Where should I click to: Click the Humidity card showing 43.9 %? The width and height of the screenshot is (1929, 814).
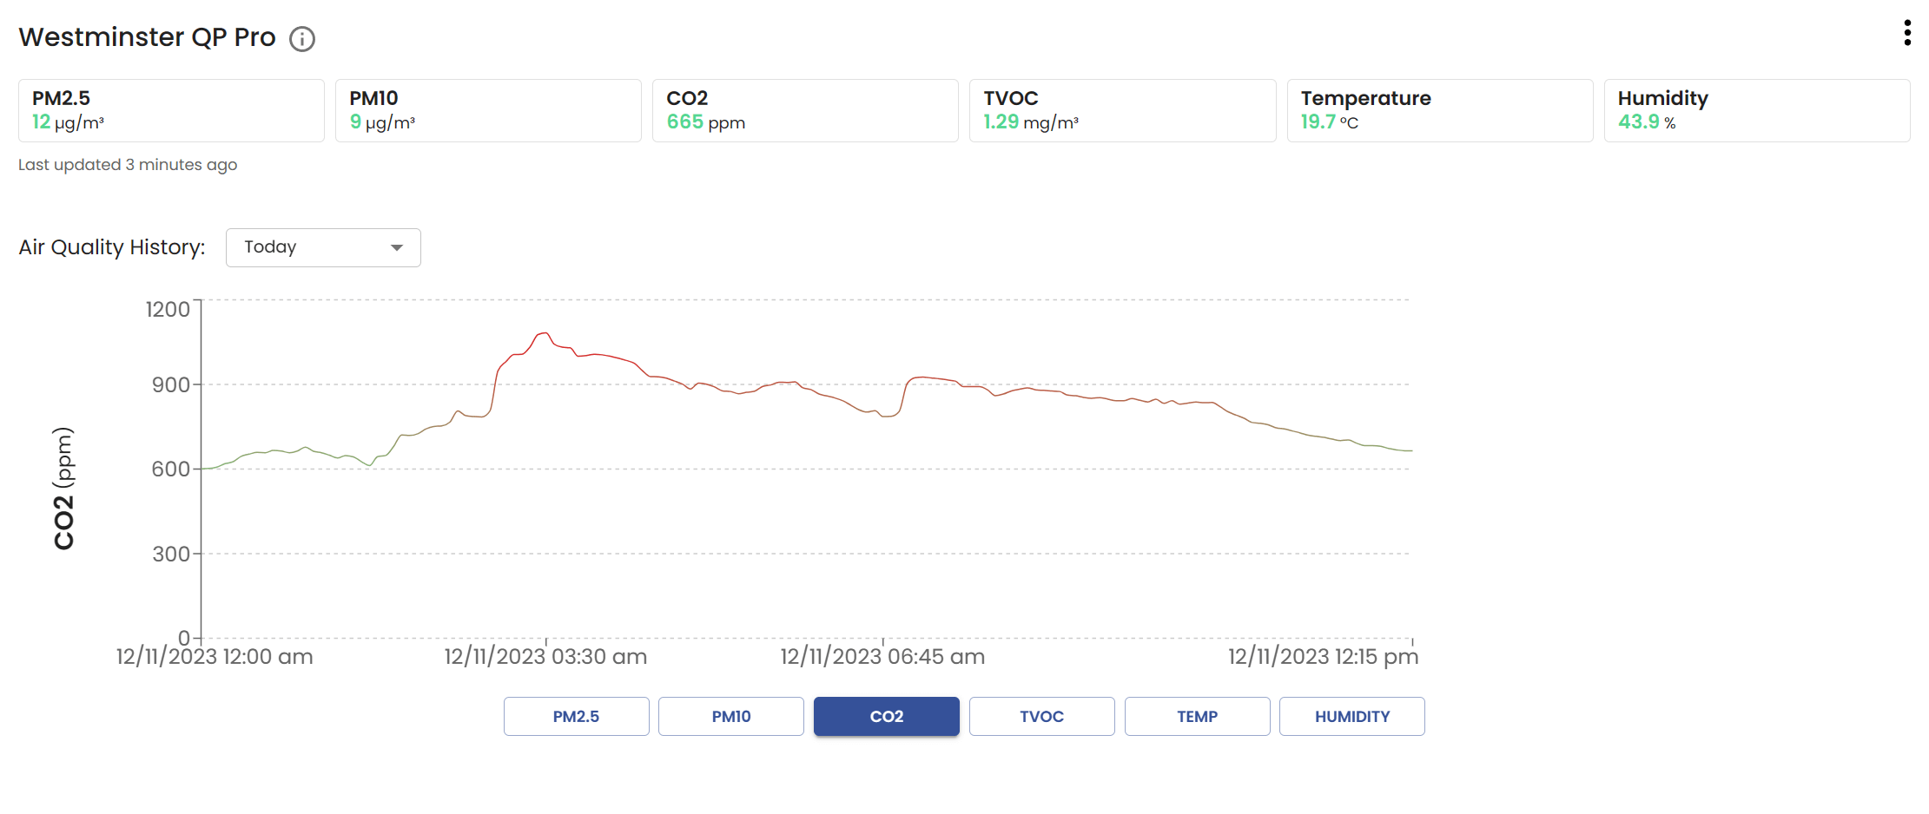1756,110
